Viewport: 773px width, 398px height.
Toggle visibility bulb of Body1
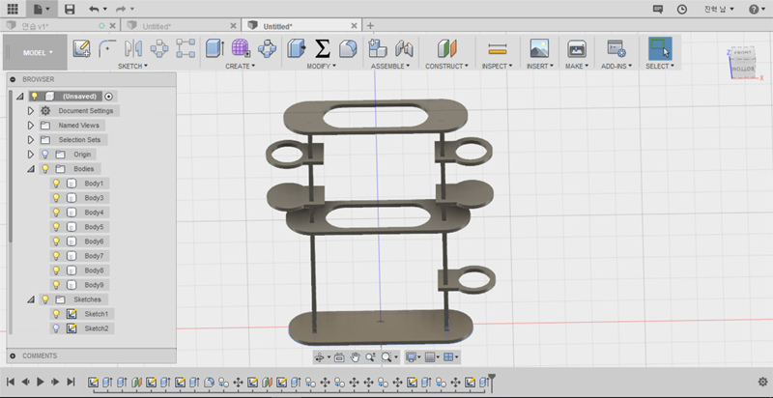(x=56, y=184)
